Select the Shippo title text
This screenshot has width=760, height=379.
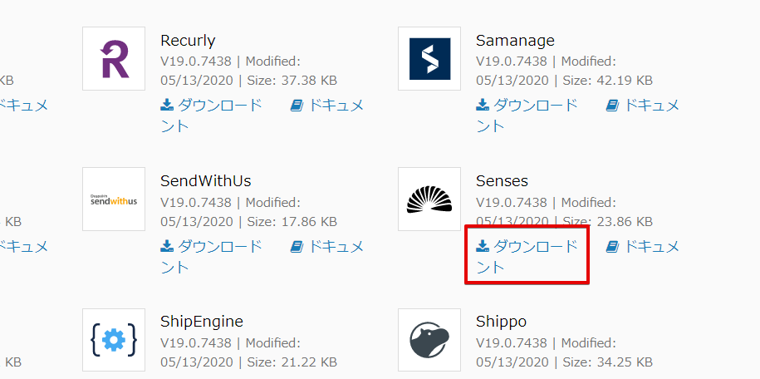pyautogui.click(x=501, y=322)
